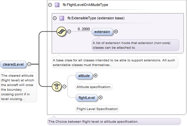Screen dimensions: 187x126
Task: Click the 'Altitude specification.' annotation bubble
Action: pos(94,87)
